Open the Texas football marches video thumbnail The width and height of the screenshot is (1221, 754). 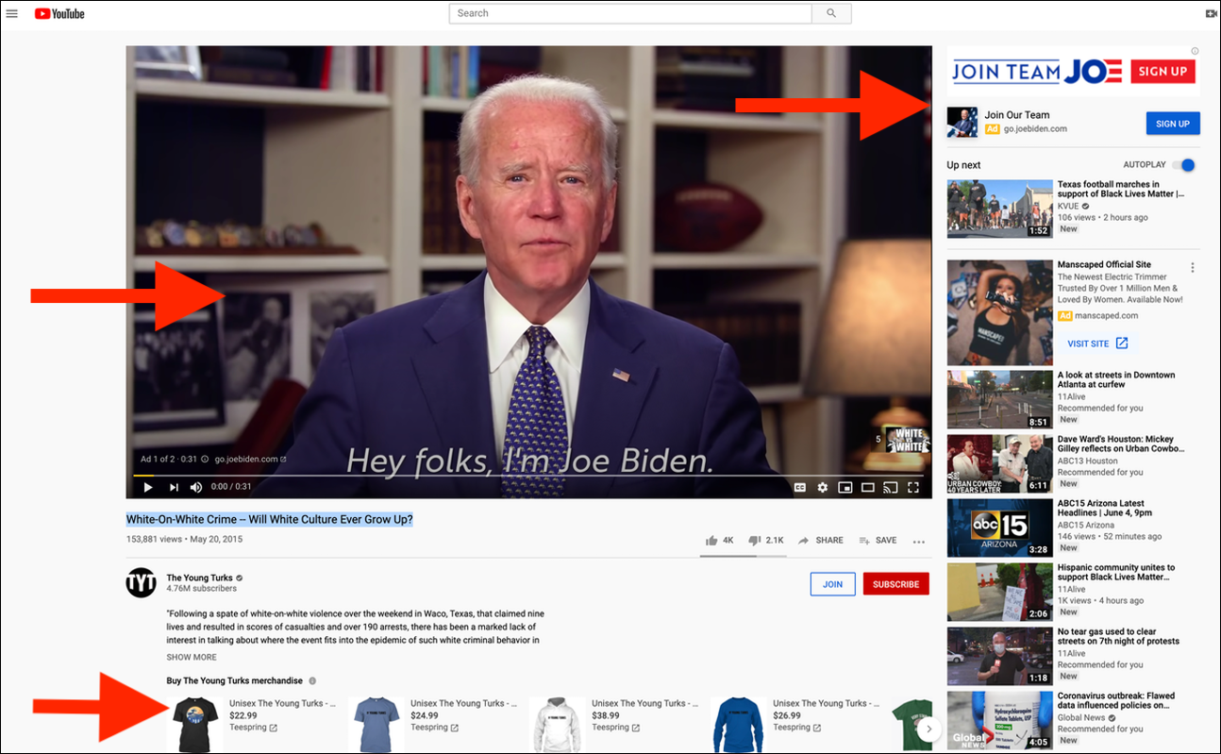[999, 209]
